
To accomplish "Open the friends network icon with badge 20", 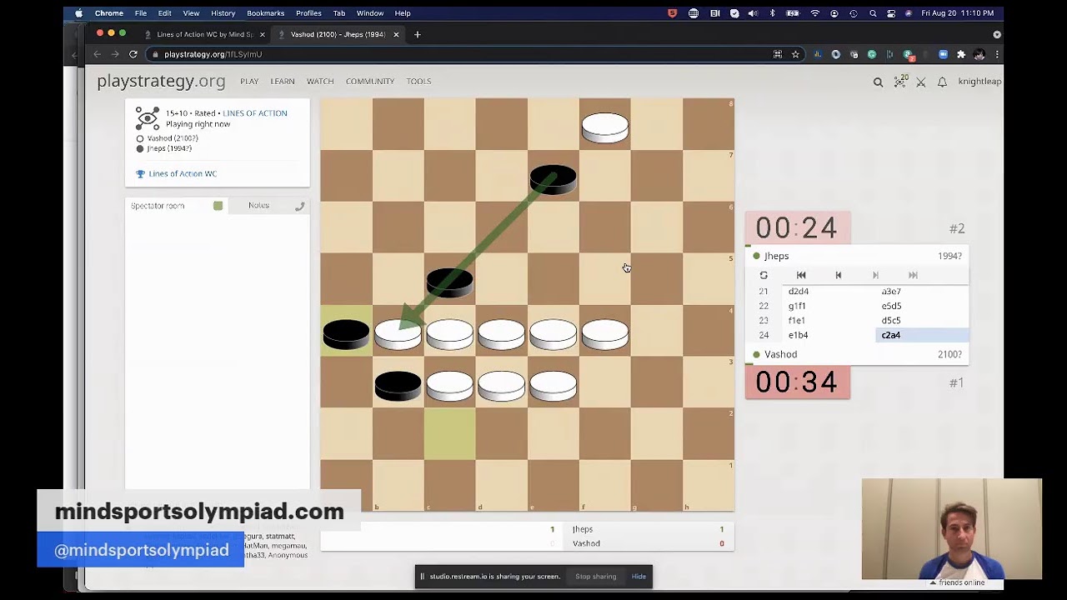I will (899, 81).
